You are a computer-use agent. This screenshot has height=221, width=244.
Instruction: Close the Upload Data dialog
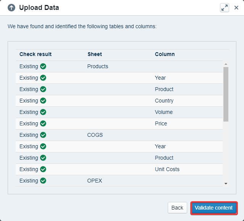click(x=236, y=8)
